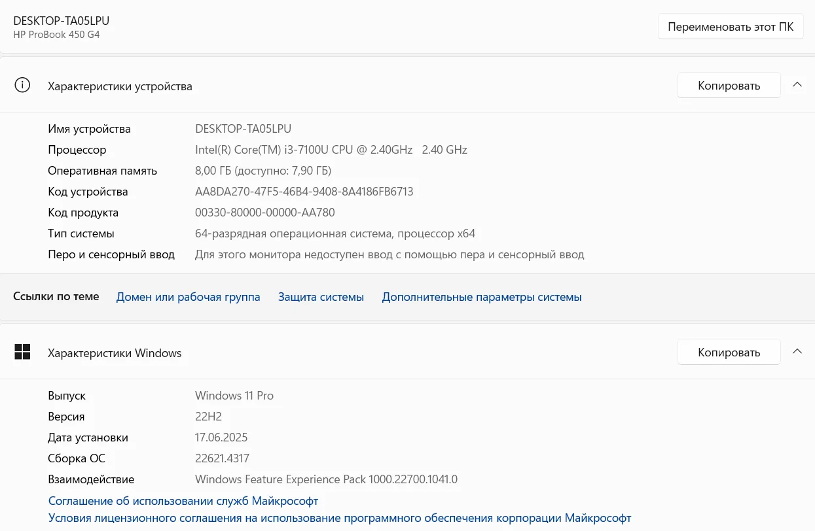The image size is (815, 531).
Task: Click the Код устройства label
Action: click(x=88, y=192)
